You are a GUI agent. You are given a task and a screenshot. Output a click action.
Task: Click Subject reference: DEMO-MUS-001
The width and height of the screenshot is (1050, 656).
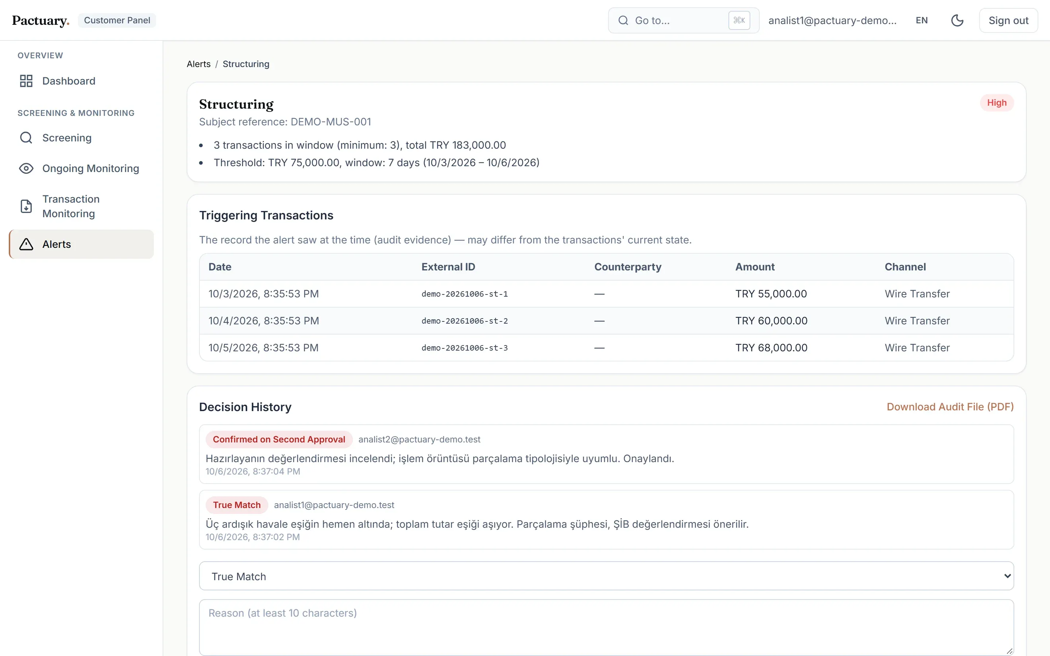click(285, 122)
